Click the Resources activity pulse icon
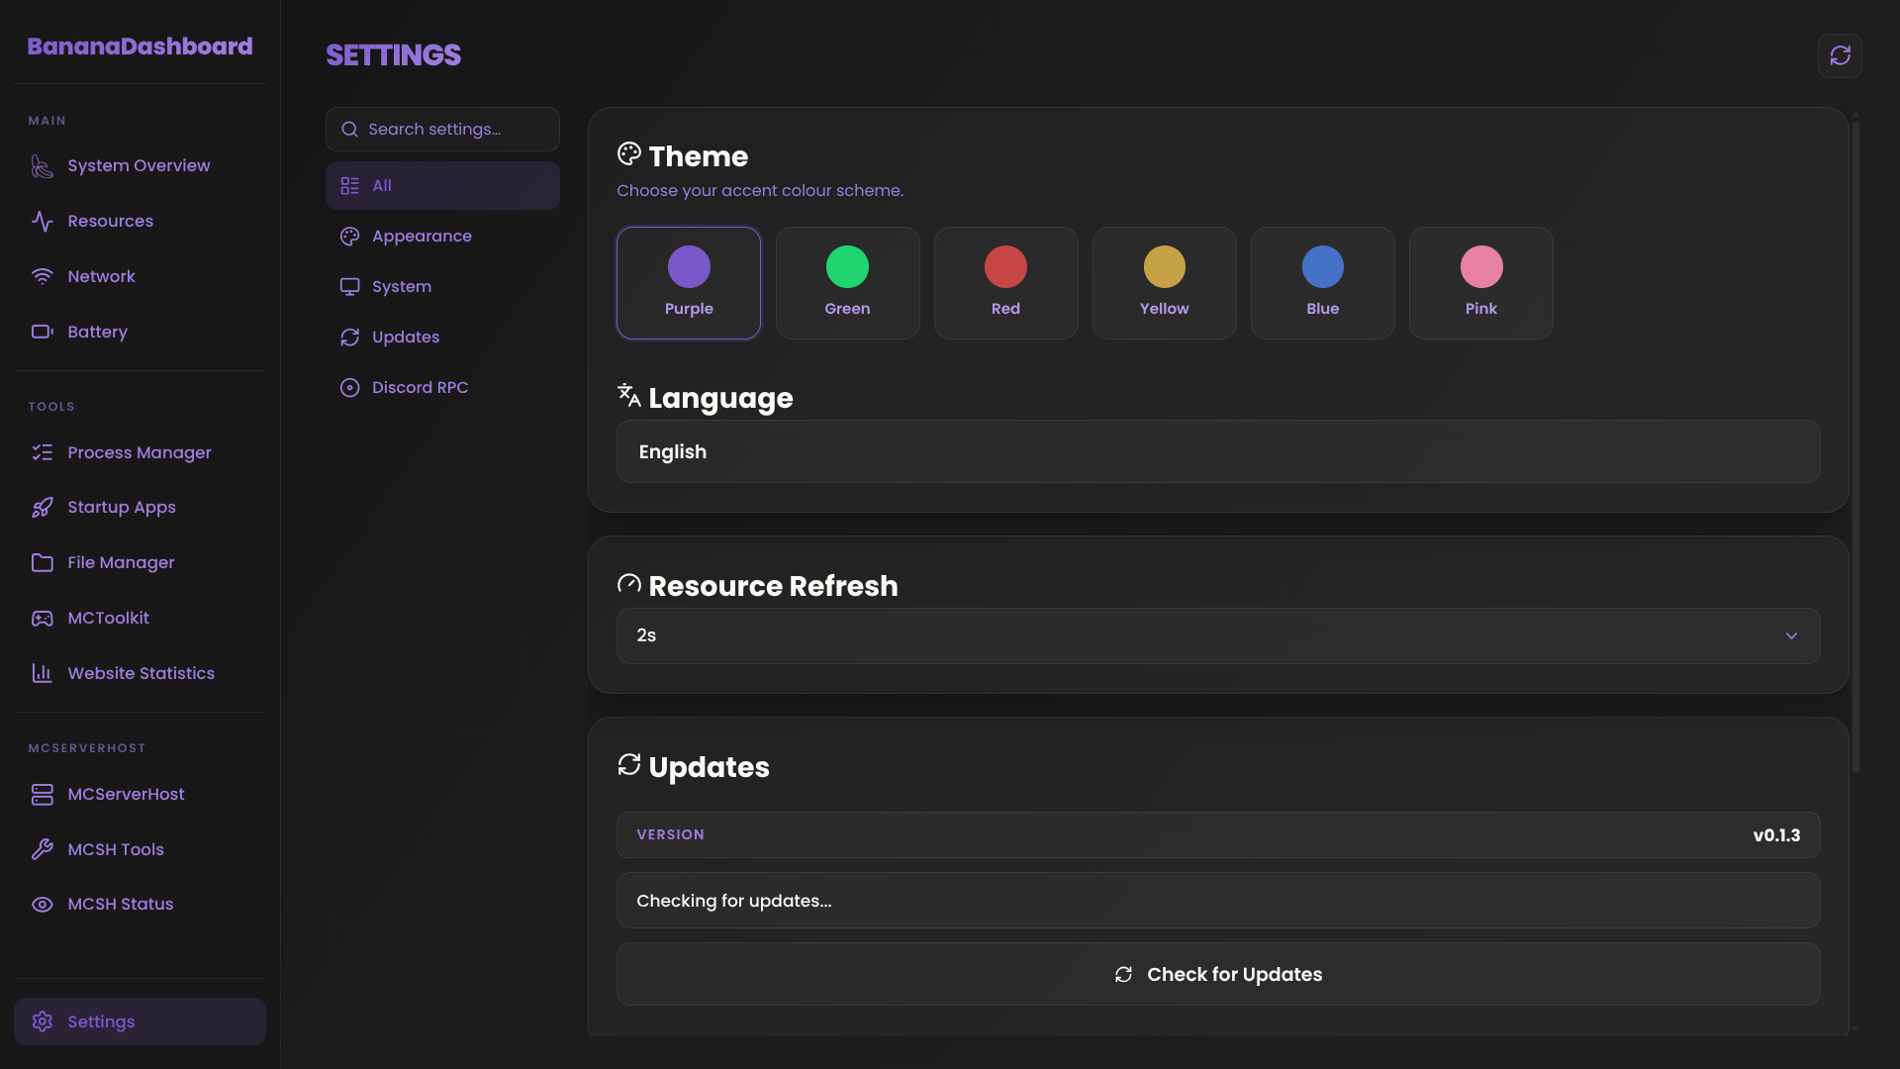Screen dimensions: 1900x1069 click(42, 221)
